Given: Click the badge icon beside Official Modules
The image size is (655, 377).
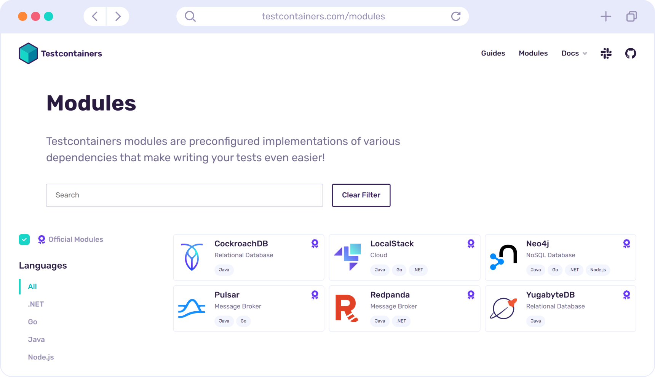Looking at the screenshot, I should pyautogui.click(x=42, y=239).
